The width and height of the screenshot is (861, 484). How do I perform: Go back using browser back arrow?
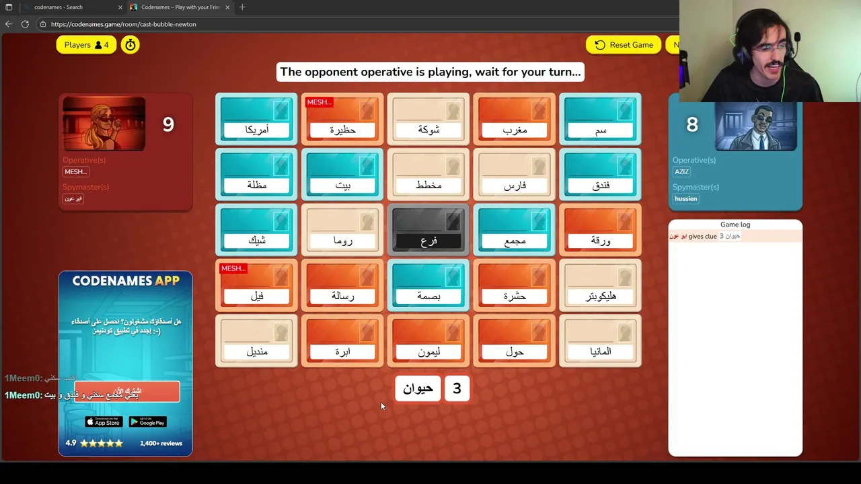(9, 24)
